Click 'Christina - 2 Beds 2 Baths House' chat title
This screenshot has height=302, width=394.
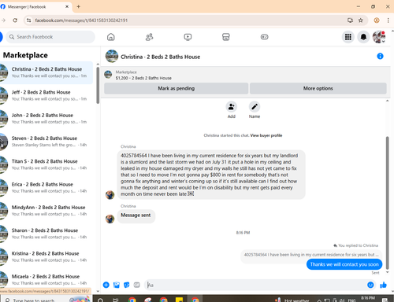[160, 57]
